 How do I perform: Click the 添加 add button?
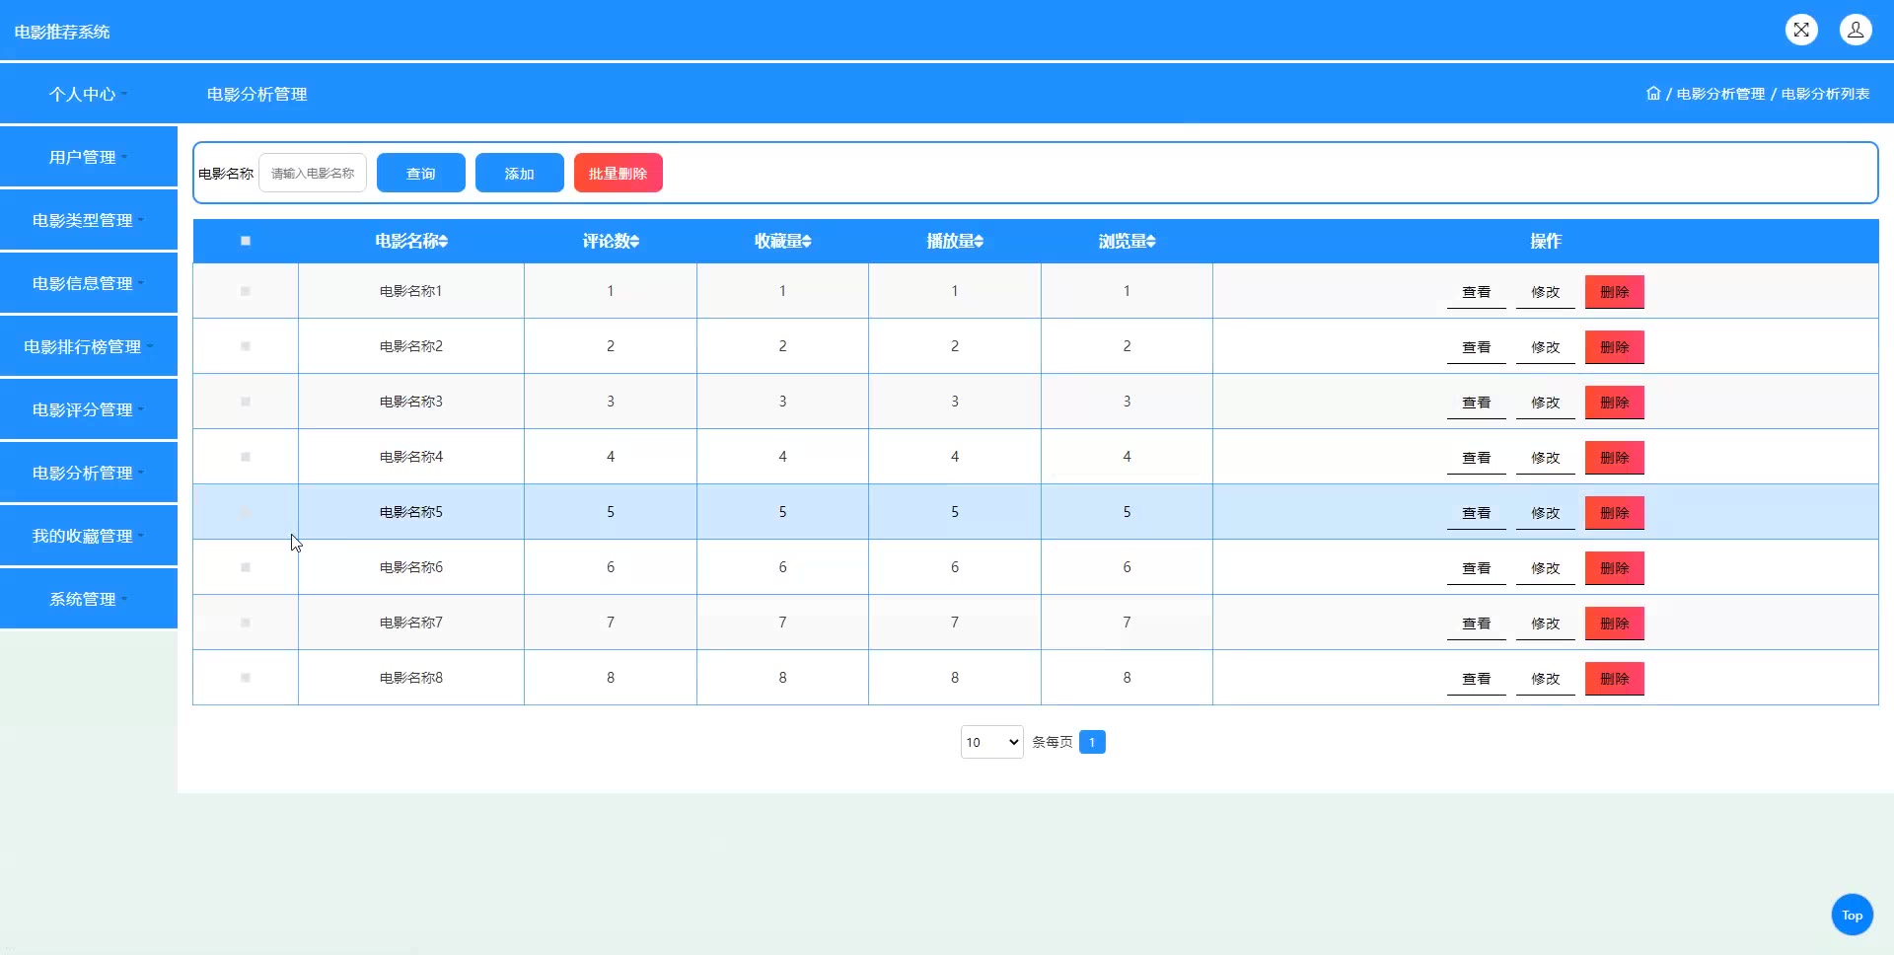pyautogui.click(x=520, y=173)
